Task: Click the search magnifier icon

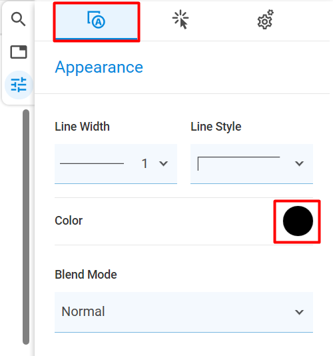Action: click(19, 19)
